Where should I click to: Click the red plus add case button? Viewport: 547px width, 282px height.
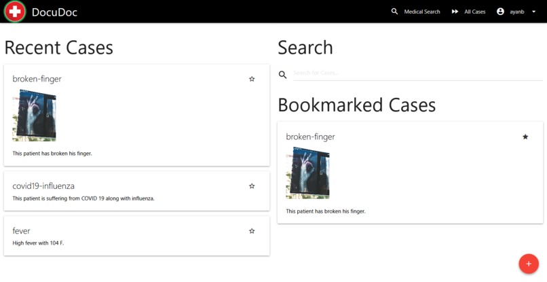(x=529, y=264)
